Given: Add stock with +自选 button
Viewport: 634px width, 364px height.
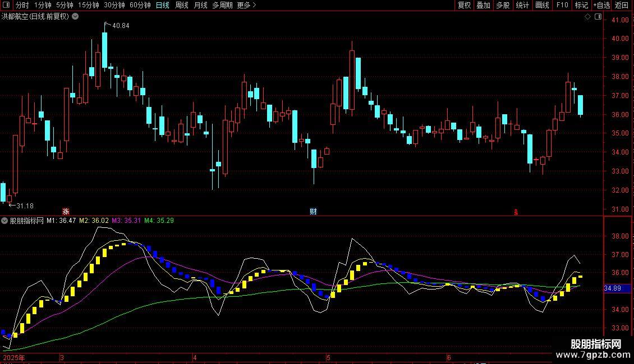Looking at the screenshot, I should (x=601, y=5).
